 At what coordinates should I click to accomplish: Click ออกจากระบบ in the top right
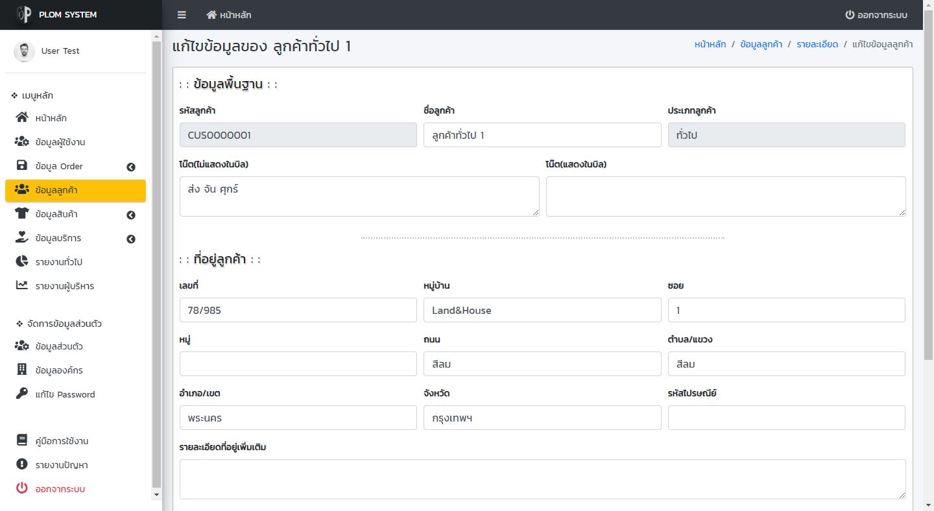coord(876,15)
